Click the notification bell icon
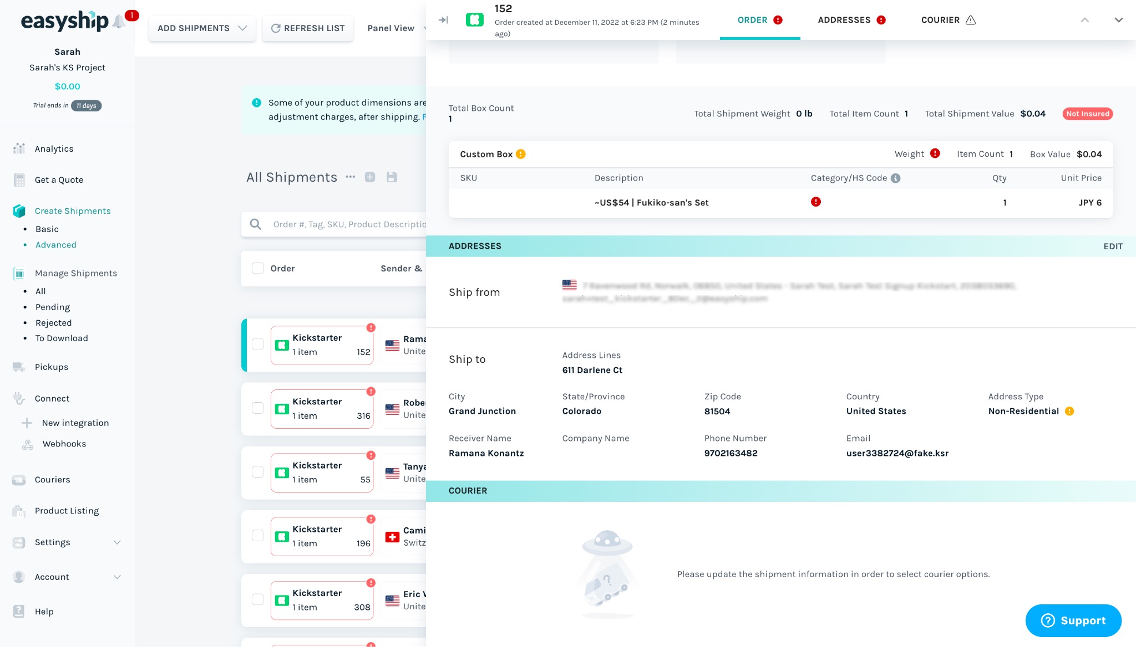 [x=119, y=22]
